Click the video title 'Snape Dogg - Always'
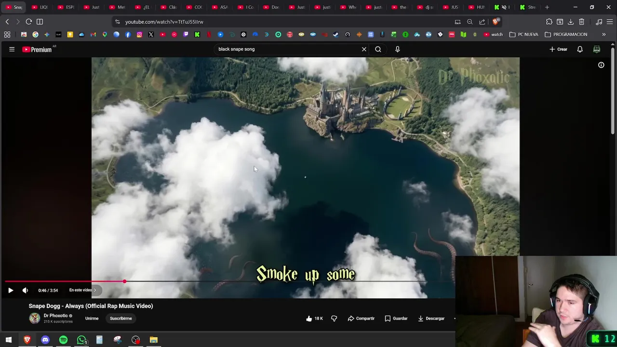 point(91,306)
